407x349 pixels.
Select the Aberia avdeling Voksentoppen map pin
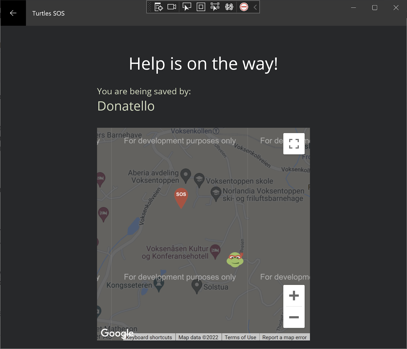pos(186,176)
